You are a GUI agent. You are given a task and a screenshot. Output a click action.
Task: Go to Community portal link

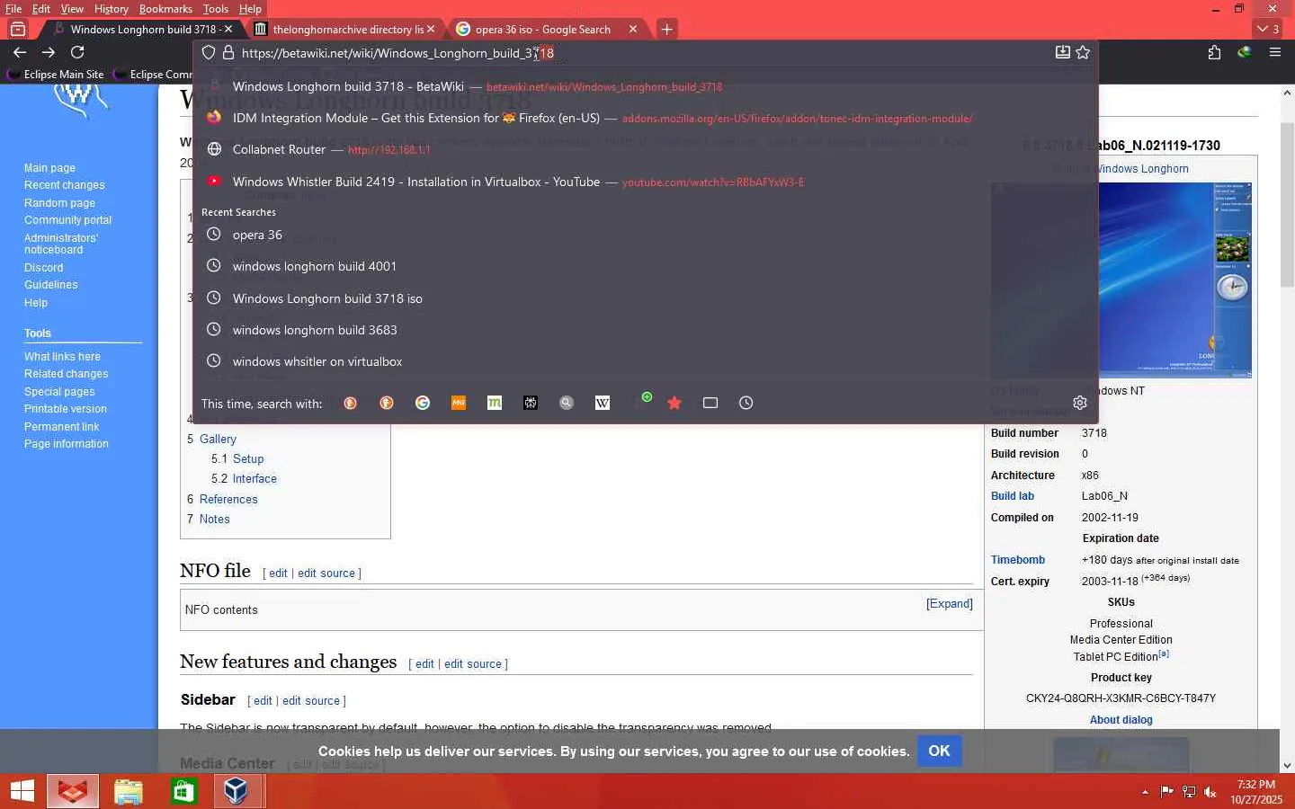pos(67,220)
